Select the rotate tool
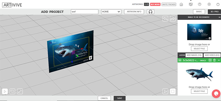 click(12, 91)
